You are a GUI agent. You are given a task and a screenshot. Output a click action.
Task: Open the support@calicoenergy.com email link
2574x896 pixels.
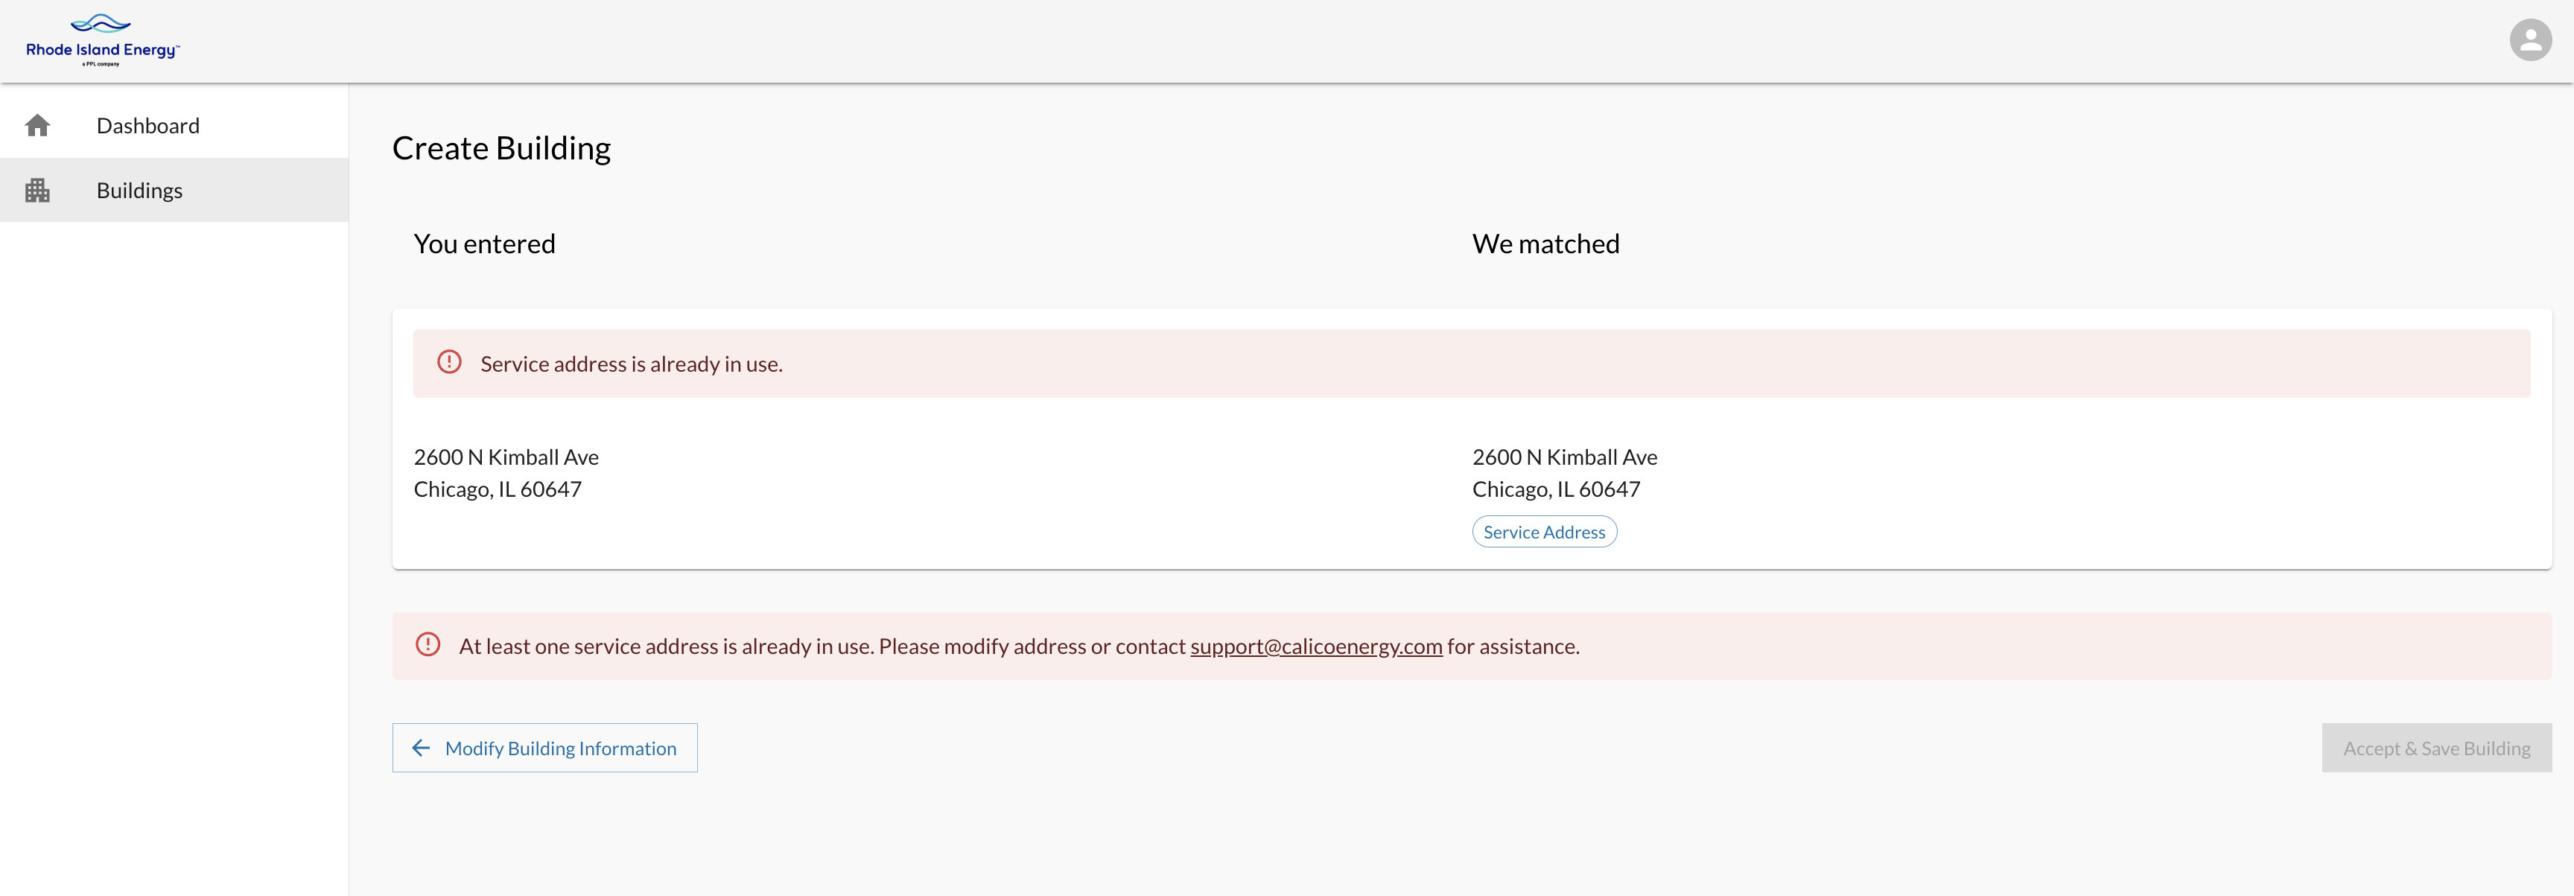click(1316, 646)
